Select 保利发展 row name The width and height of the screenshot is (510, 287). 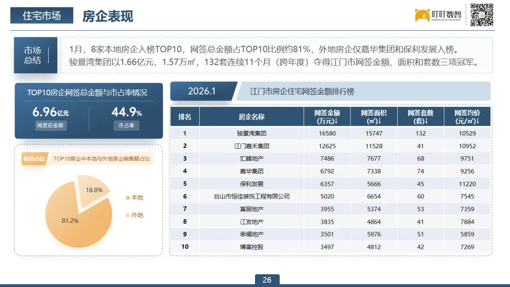point(251,184)
